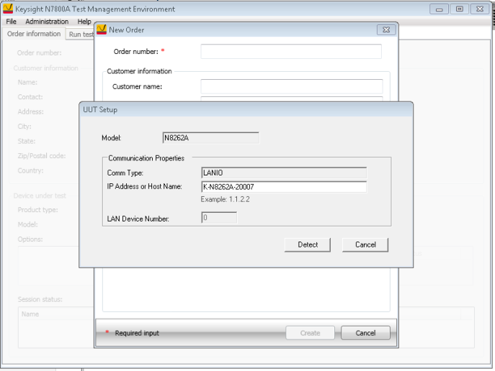Click the 'Session status:' label in main window

tap(40, 299)
